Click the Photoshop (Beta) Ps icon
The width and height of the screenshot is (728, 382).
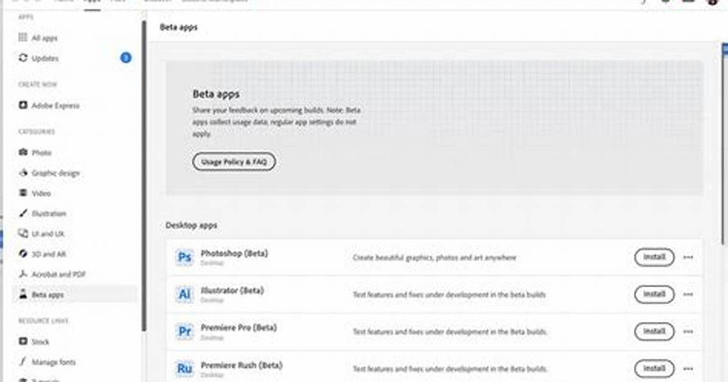tap(184, 257)
